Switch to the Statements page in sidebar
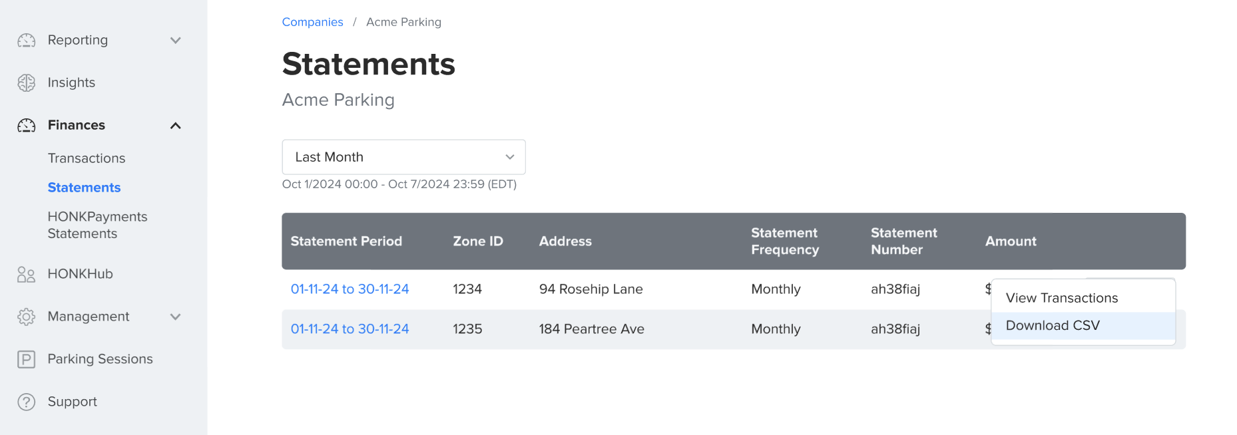The height and width of the screenshot is (435, 1237). click(x=84, y=187)
